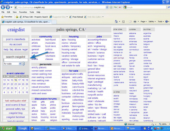170x131 pixels.
Task: Open the Page dropdown menu
Action: 143,22
